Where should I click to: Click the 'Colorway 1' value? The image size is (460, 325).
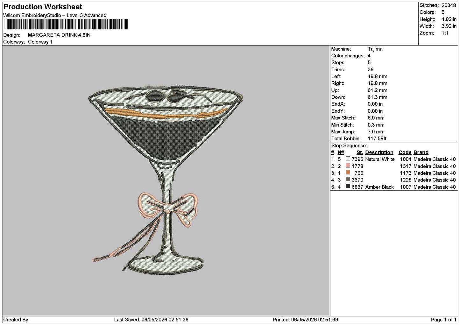point(40,42)
